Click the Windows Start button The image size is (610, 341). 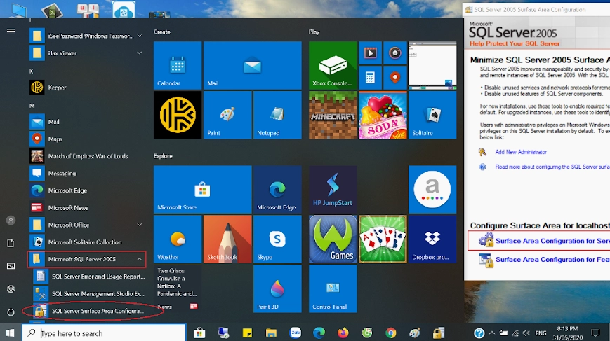(x=11, y=333)
